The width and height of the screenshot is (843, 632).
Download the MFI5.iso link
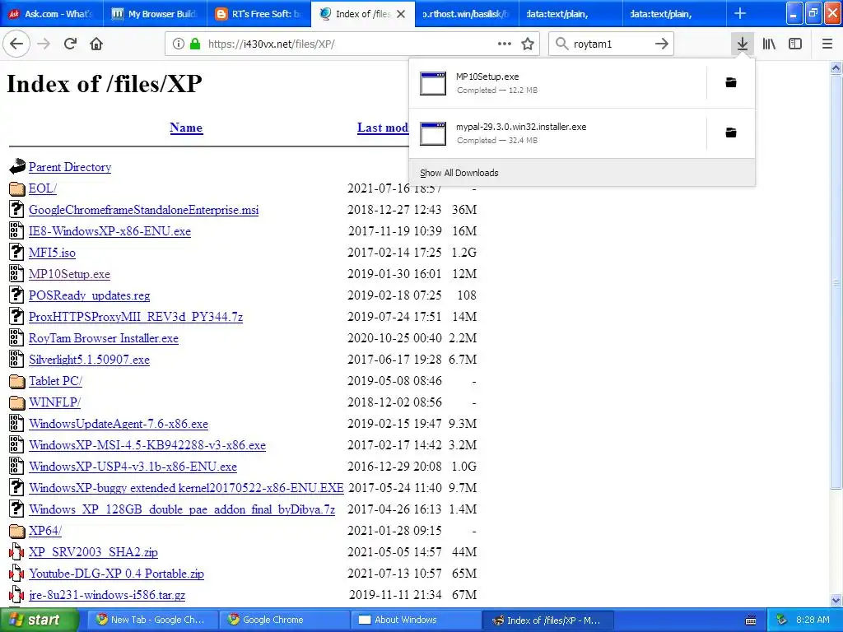(52, 253)
